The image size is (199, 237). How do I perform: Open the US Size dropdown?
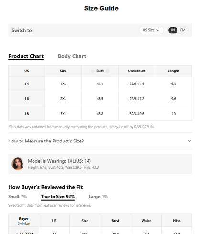pos(151,30)
